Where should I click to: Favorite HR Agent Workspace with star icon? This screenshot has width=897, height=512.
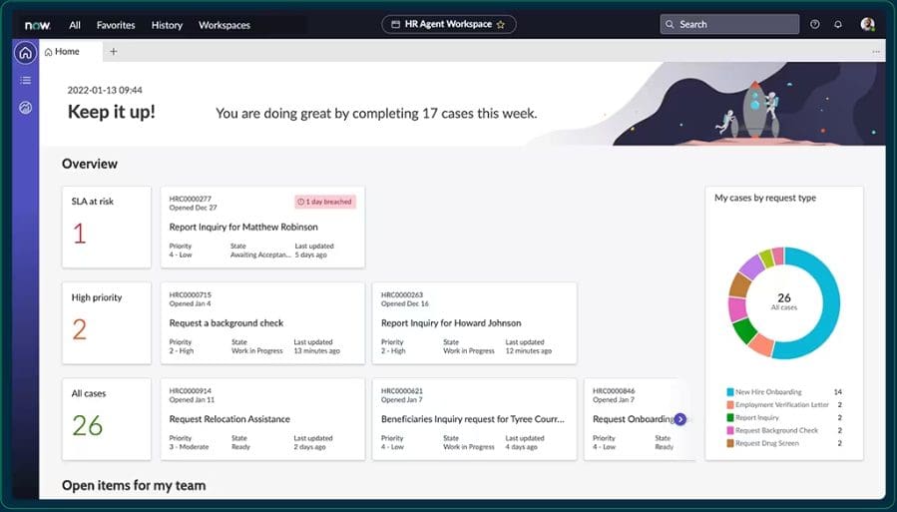tap(501, 25)
